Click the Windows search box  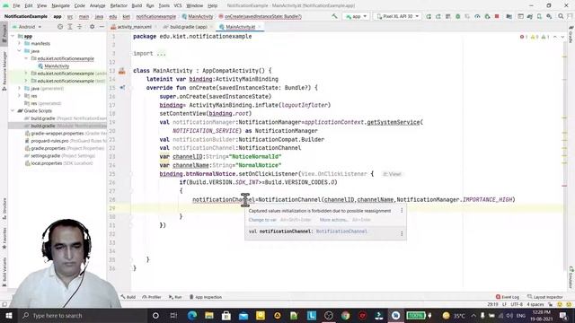tap(83, 315)
